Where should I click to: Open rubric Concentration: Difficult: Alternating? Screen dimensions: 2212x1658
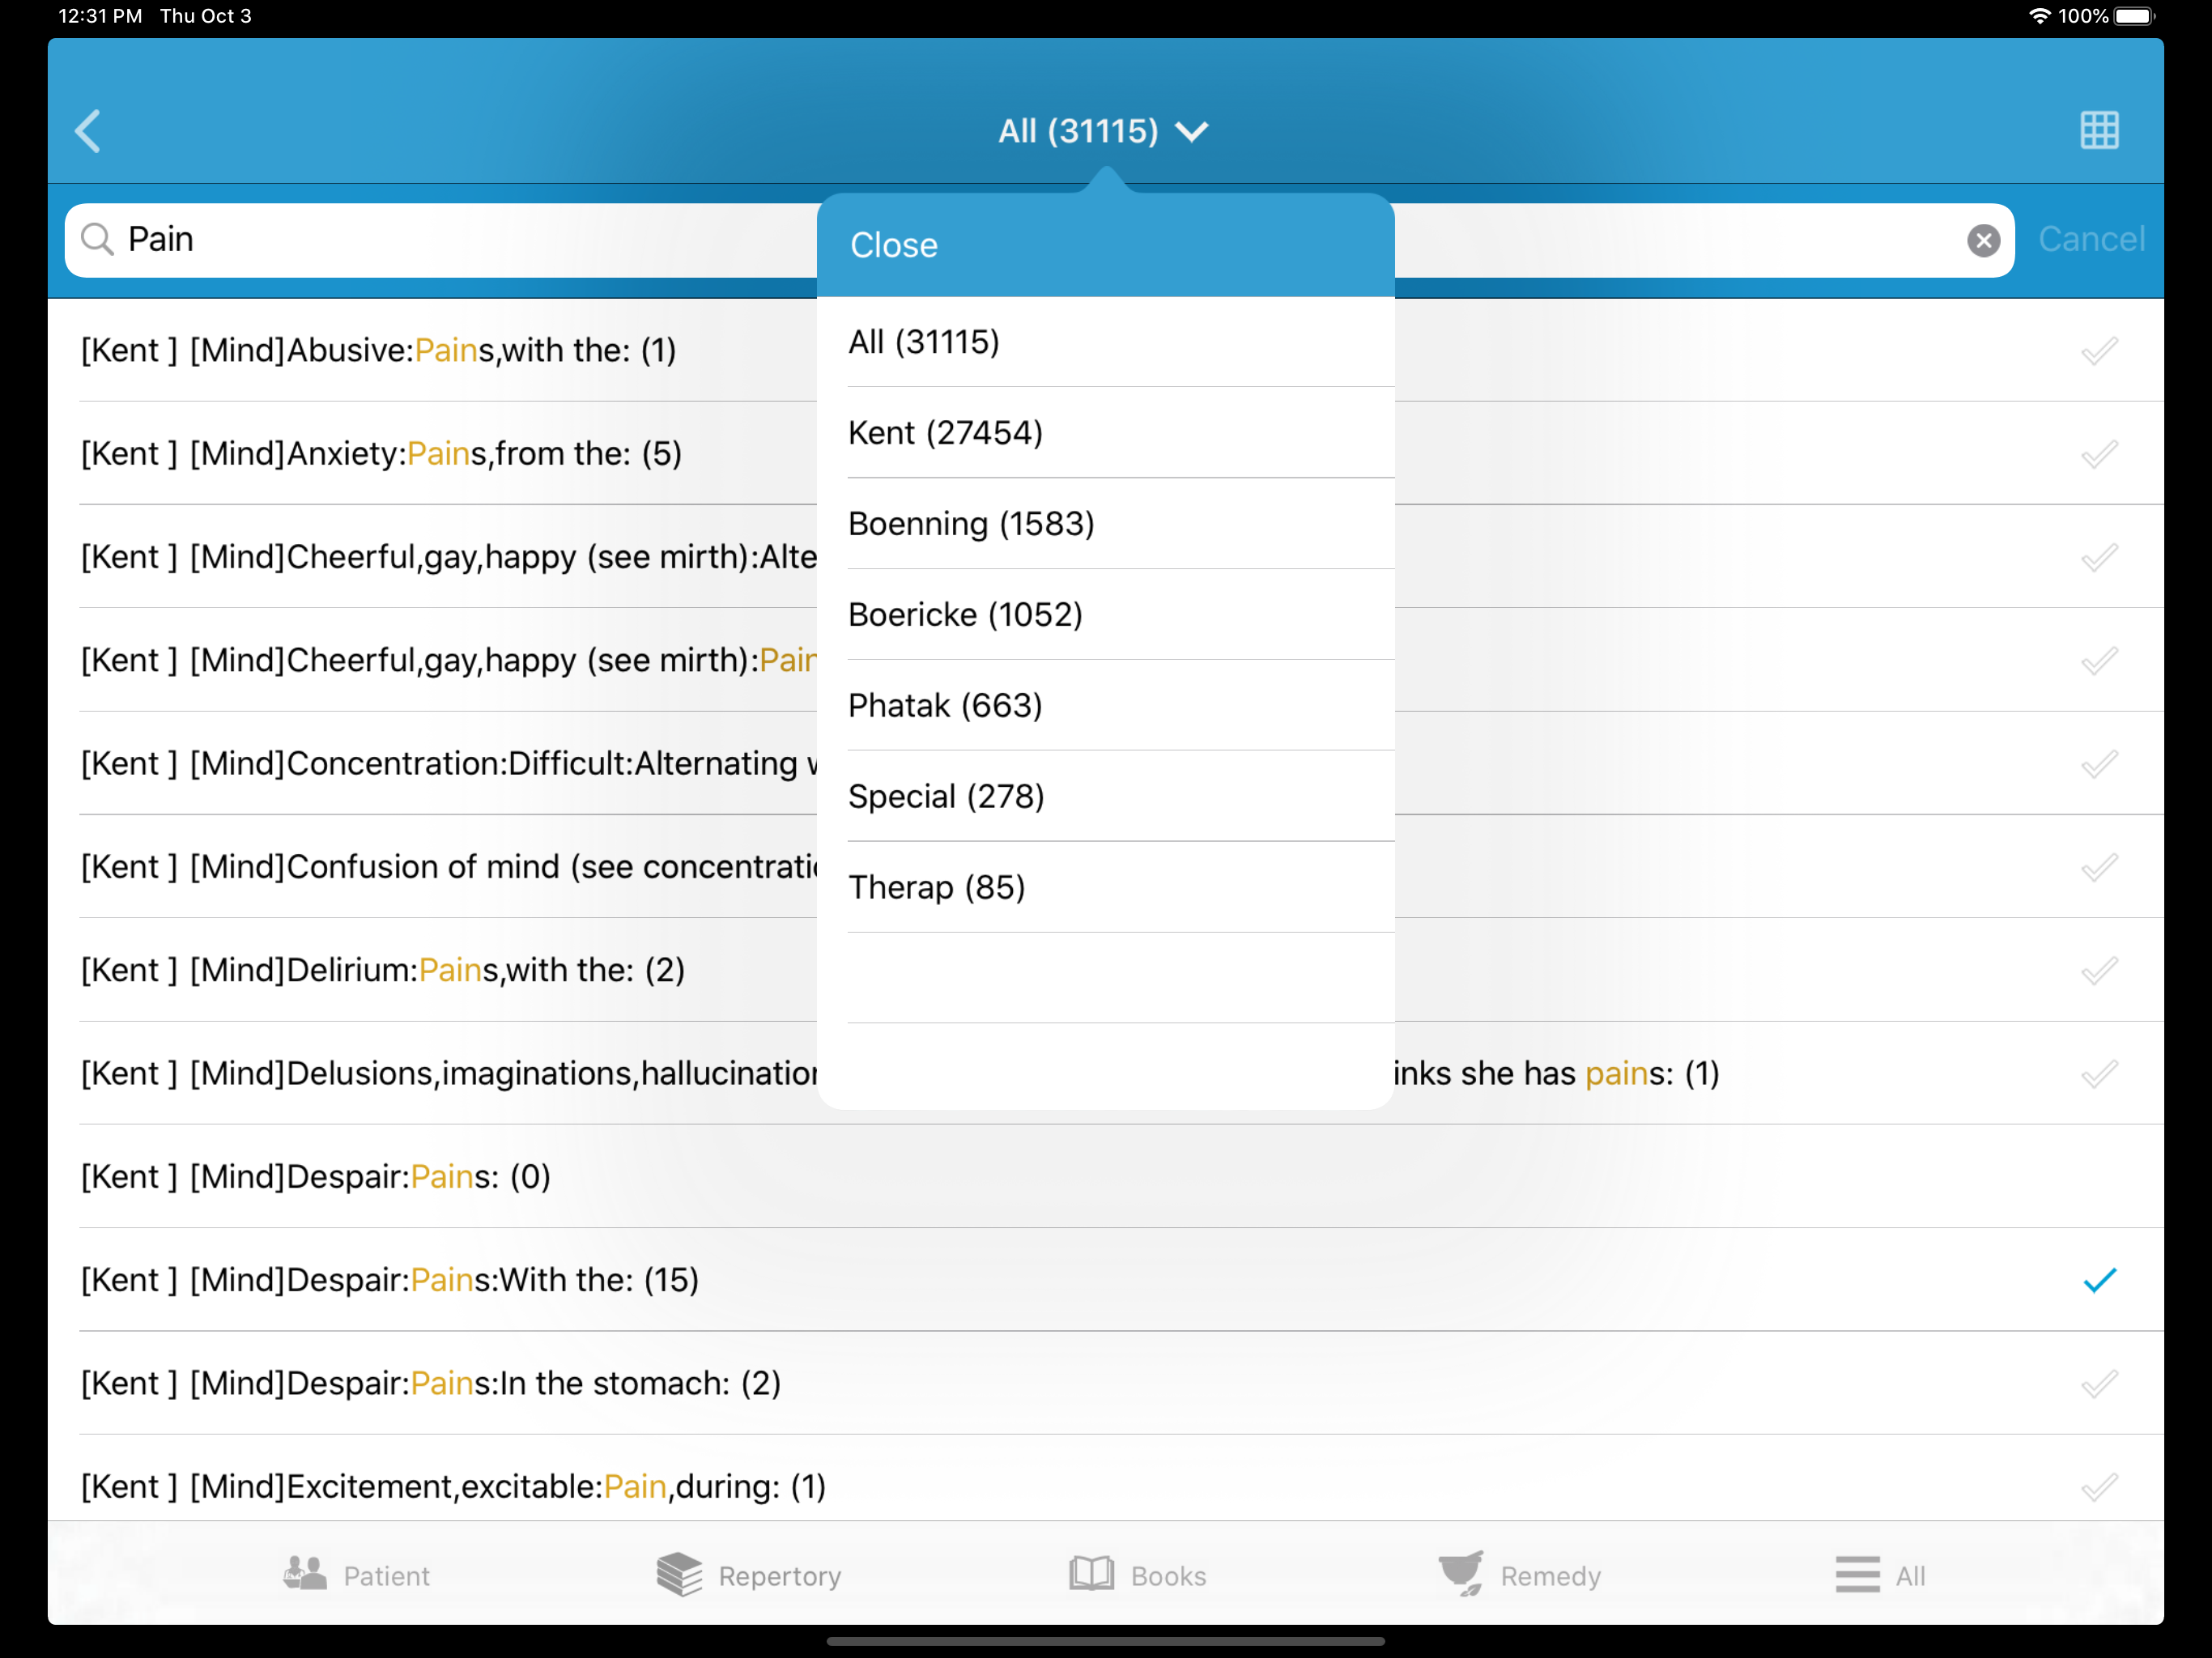449,764
